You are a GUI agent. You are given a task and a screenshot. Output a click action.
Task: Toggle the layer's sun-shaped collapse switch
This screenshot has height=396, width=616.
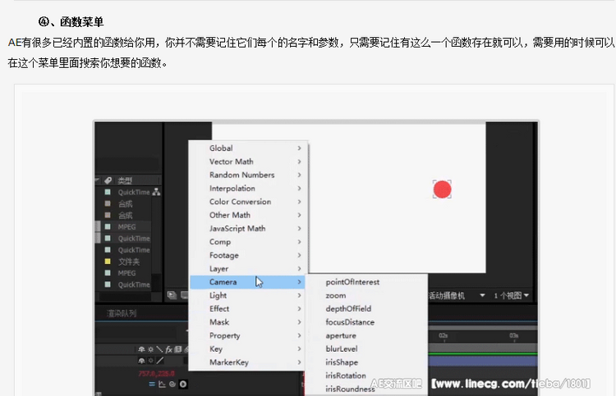coord(150,360)
